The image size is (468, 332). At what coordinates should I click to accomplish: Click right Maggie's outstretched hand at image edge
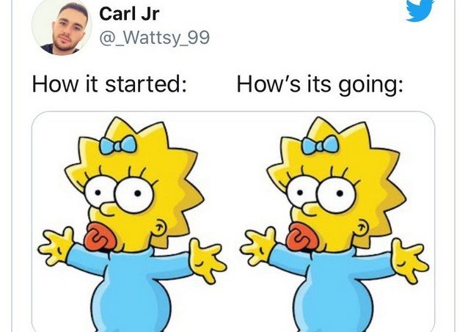coord(410,260)
